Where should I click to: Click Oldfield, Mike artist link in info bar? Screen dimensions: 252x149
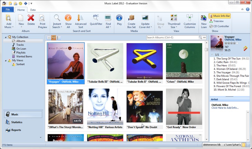(x=233, y=40)
